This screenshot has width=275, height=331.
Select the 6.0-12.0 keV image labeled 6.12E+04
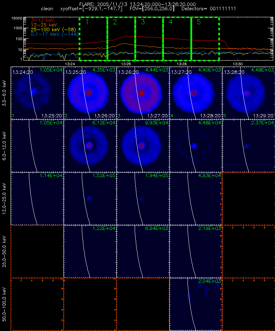click(x=90, y=146)
